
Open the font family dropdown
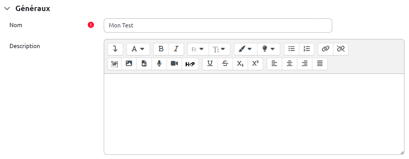pyautogui.click(x=198, y=49)
